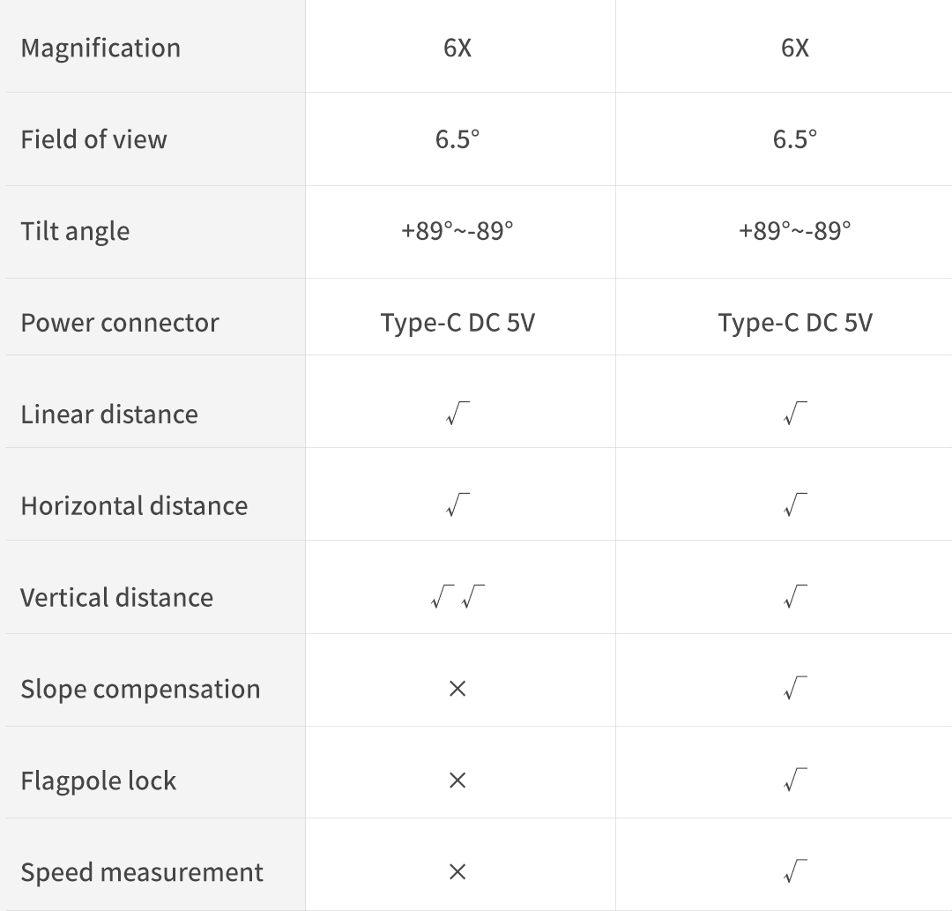Click the first column's +89°~-89° tilt value

(457, 231)
